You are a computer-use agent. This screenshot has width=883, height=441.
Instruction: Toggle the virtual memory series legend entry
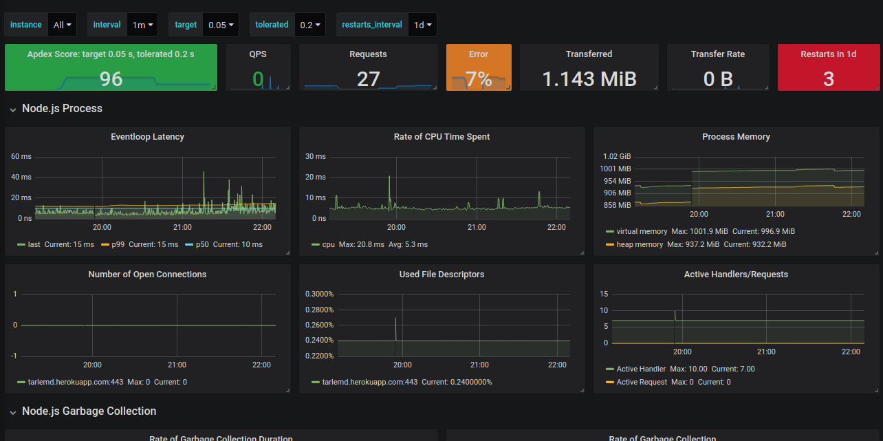642,231
